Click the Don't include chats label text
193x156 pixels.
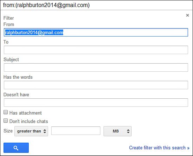click(29, 121)
